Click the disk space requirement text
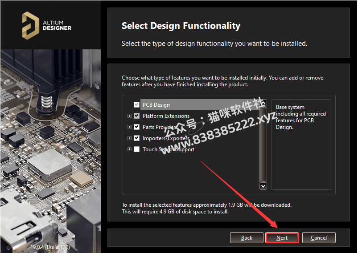The height and width of the screenshot is (253, 358). (175, 212)
